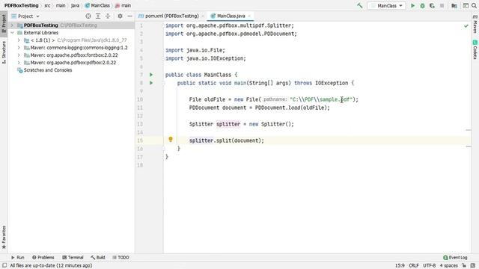The image size is (479, 269).
Task: Open the Project view selector dropdown
Action: click(x=25, y=16)
